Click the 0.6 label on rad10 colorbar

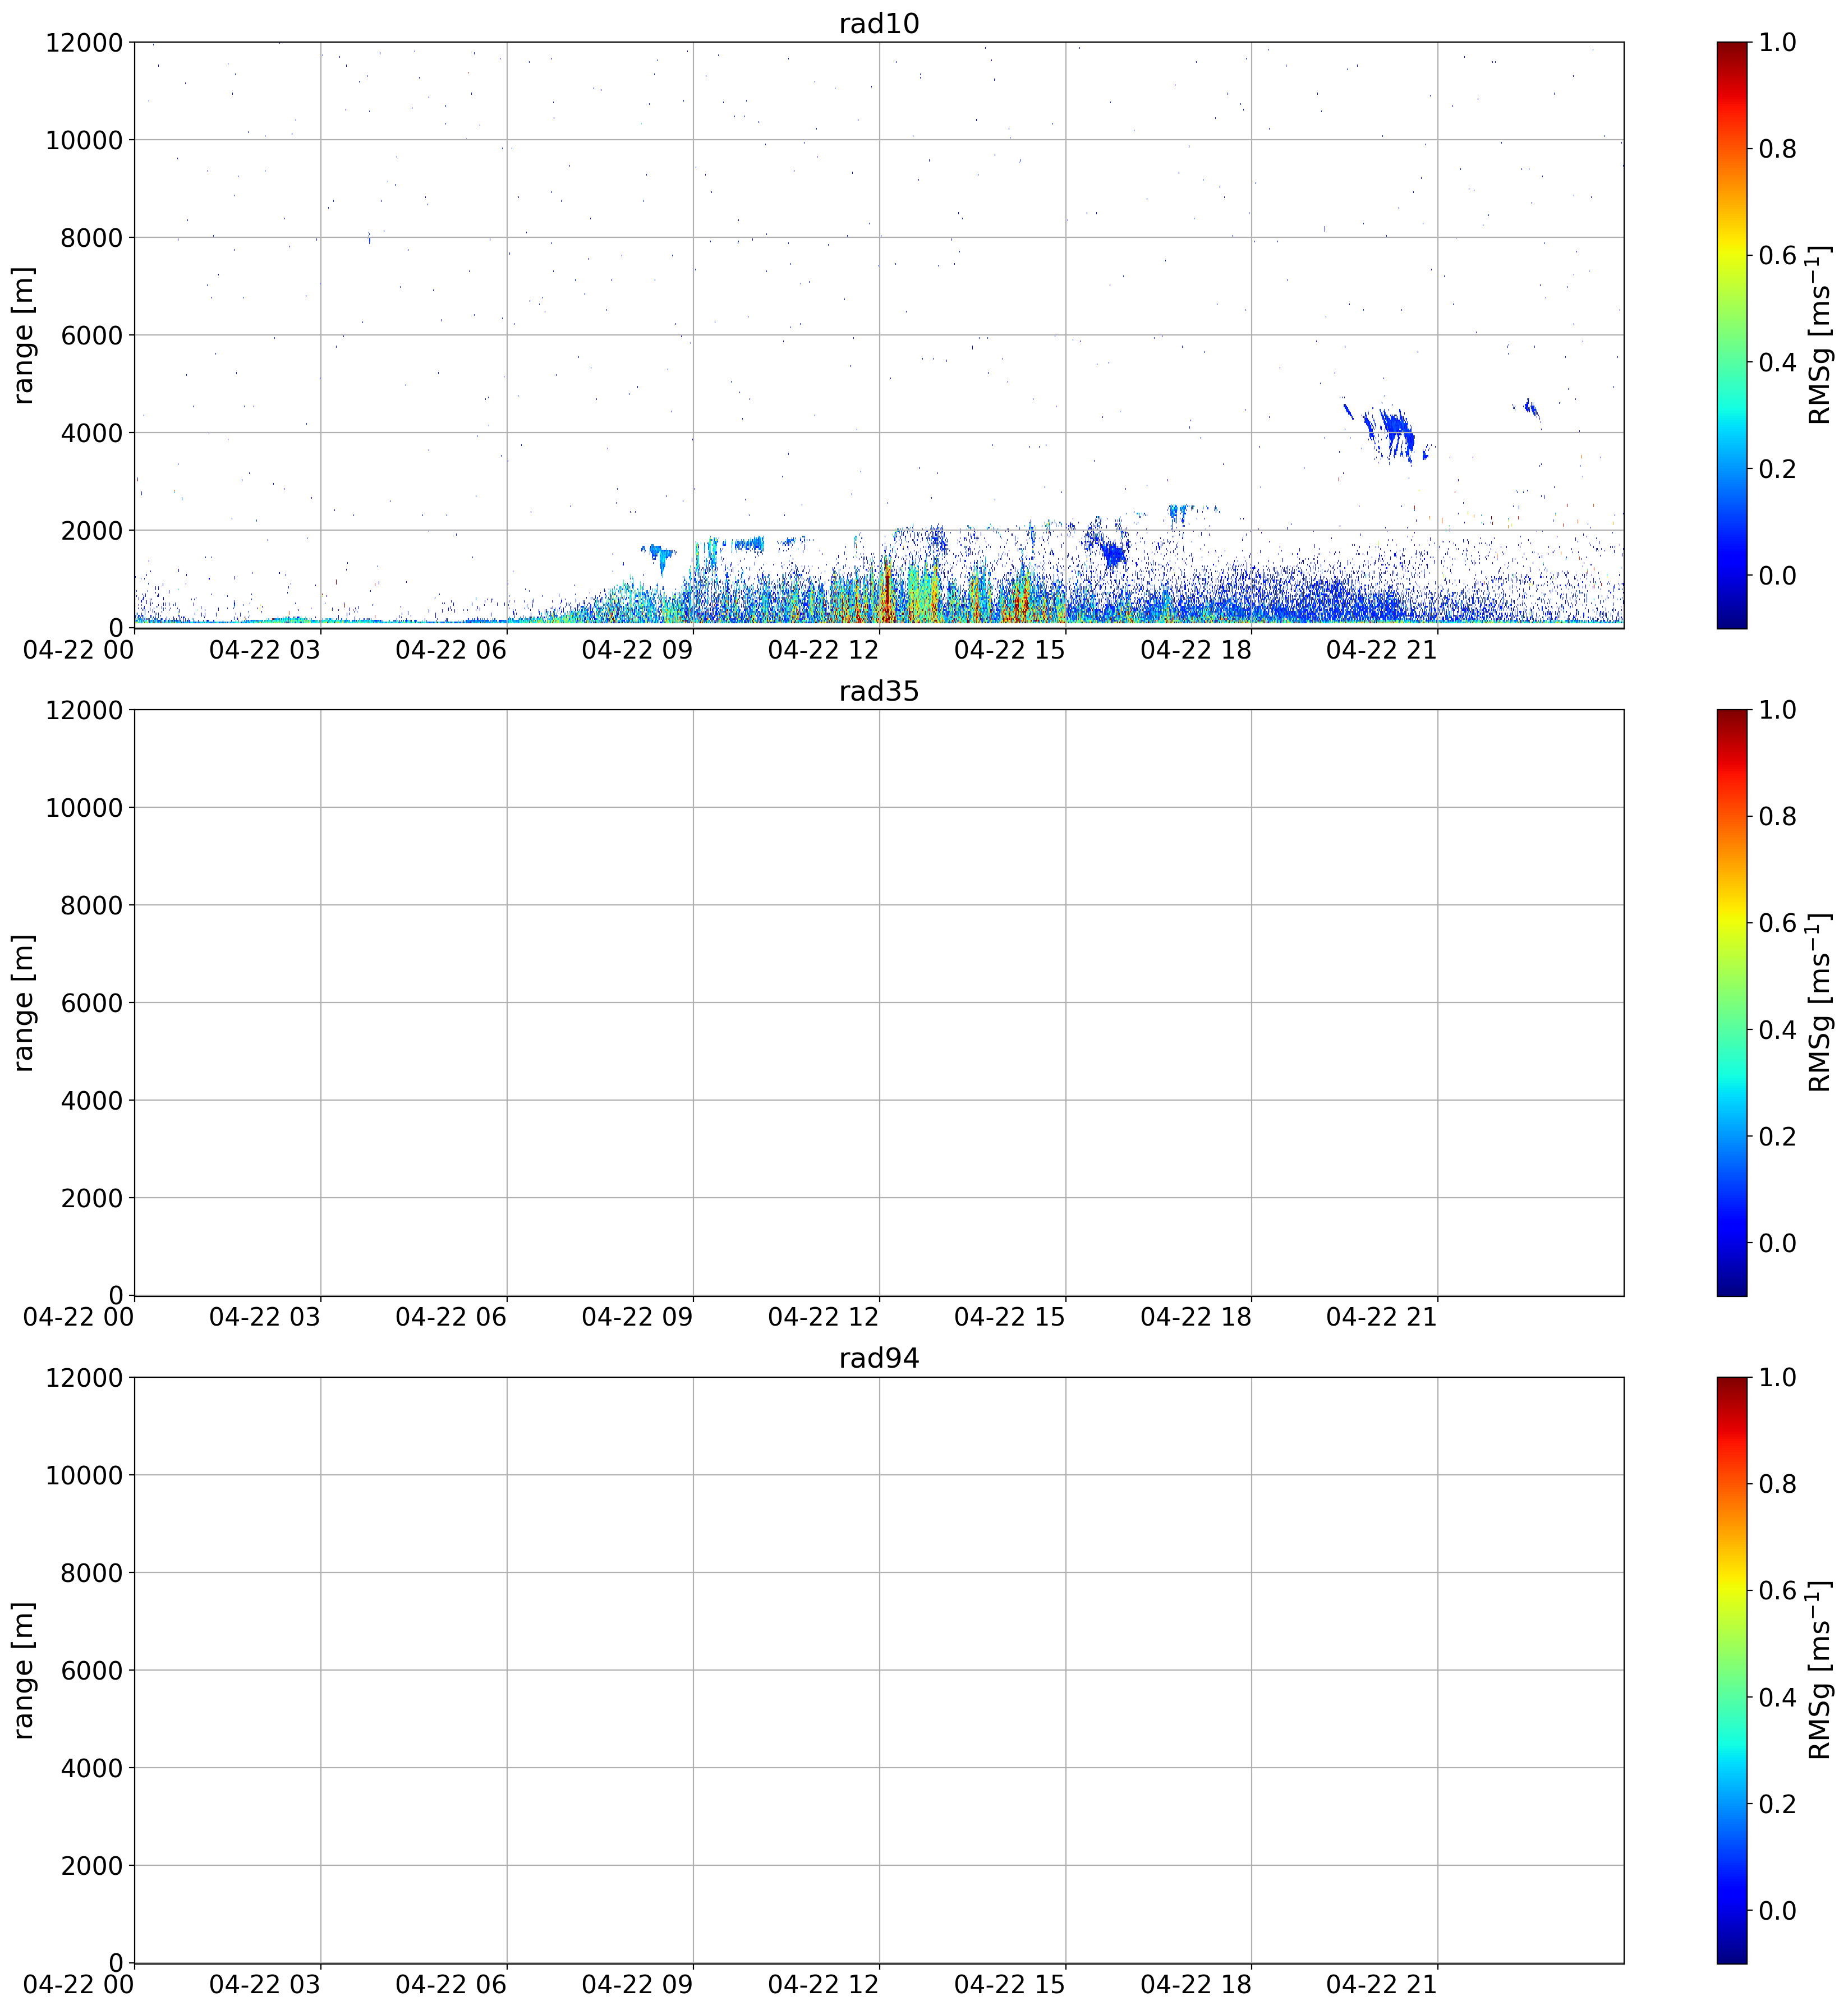[1778, 255]
